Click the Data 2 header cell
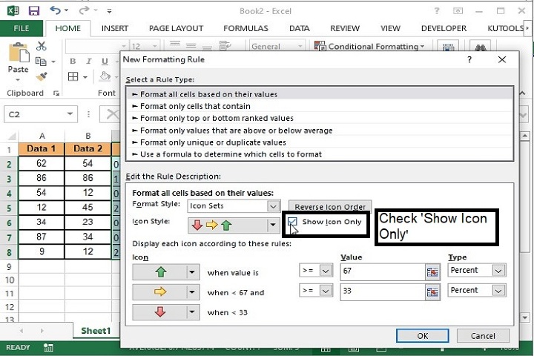534x356 pixels. click(x=88, y=149)
